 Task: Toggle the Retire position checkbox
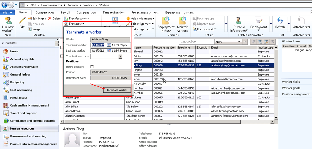(x=92, y=66)
